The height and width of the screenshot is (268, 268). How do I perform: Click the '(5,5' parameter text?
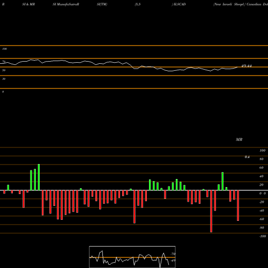pos(138,4)
